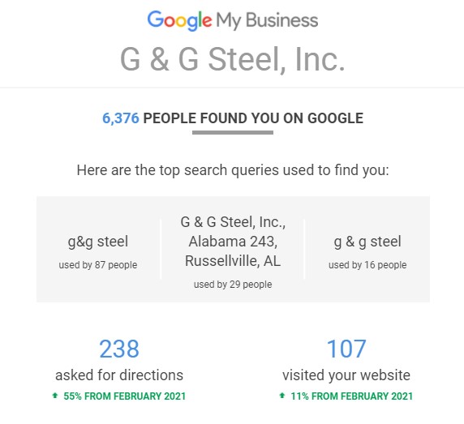Click the used by 87 people label

[98, 265]
